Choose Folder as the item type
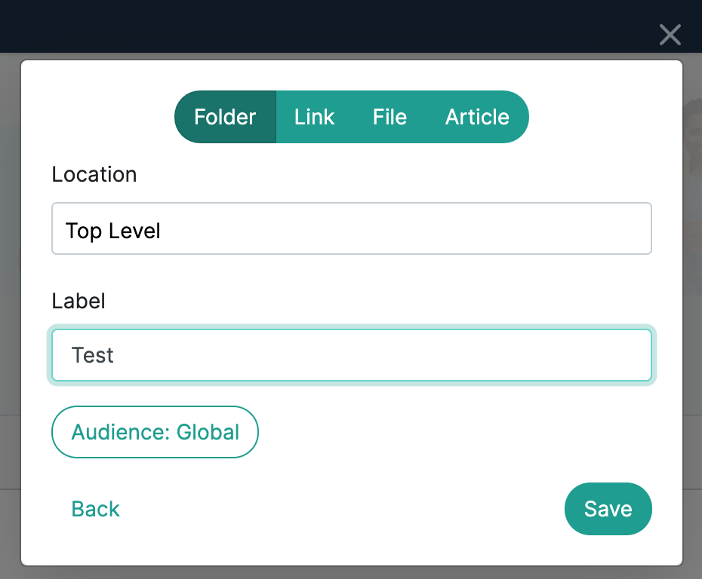Image resolution: width=702 pixels, height=579 pixels. pyautogui.click(x=225, y=117)
